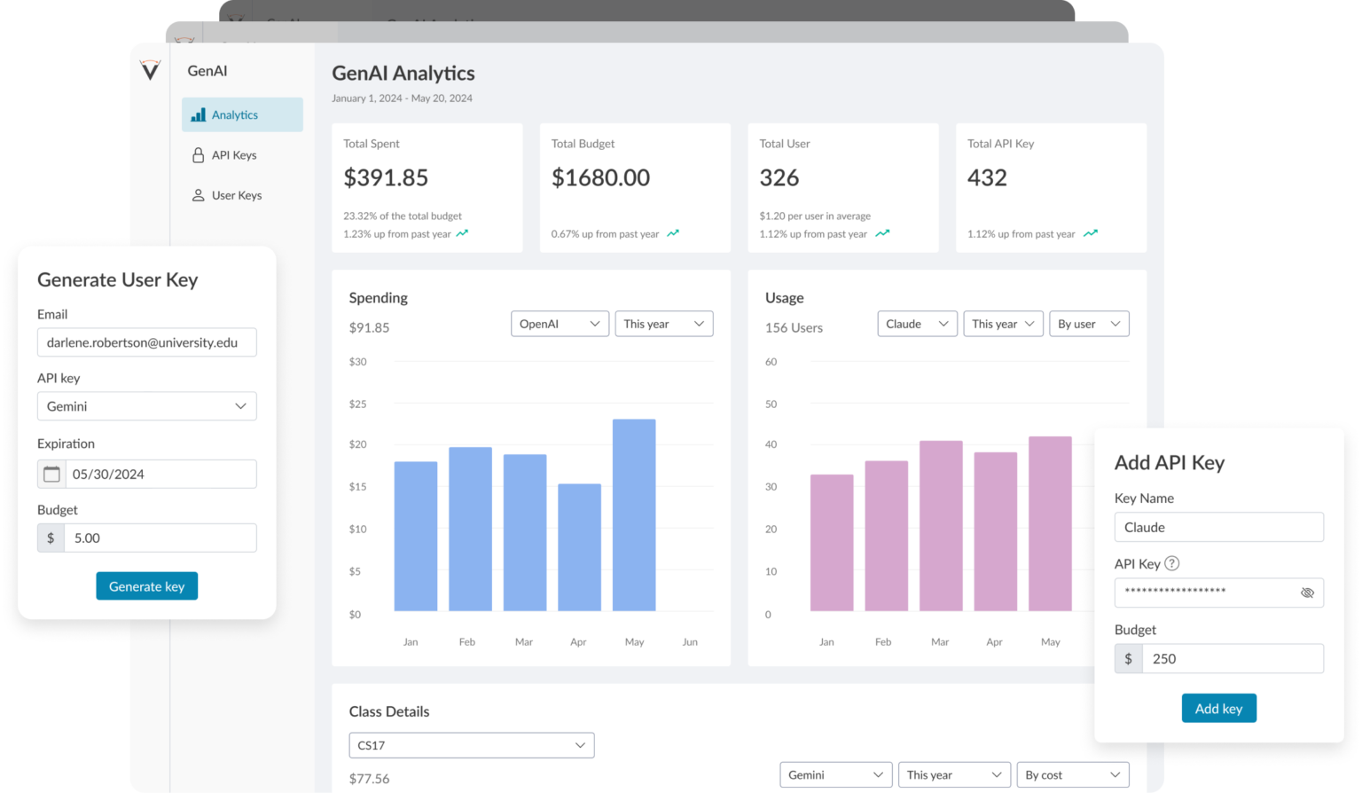Viewport: 1362px width, 793px height.
Task: Click the May spending bar in chart
Action: tap(634, 514)
